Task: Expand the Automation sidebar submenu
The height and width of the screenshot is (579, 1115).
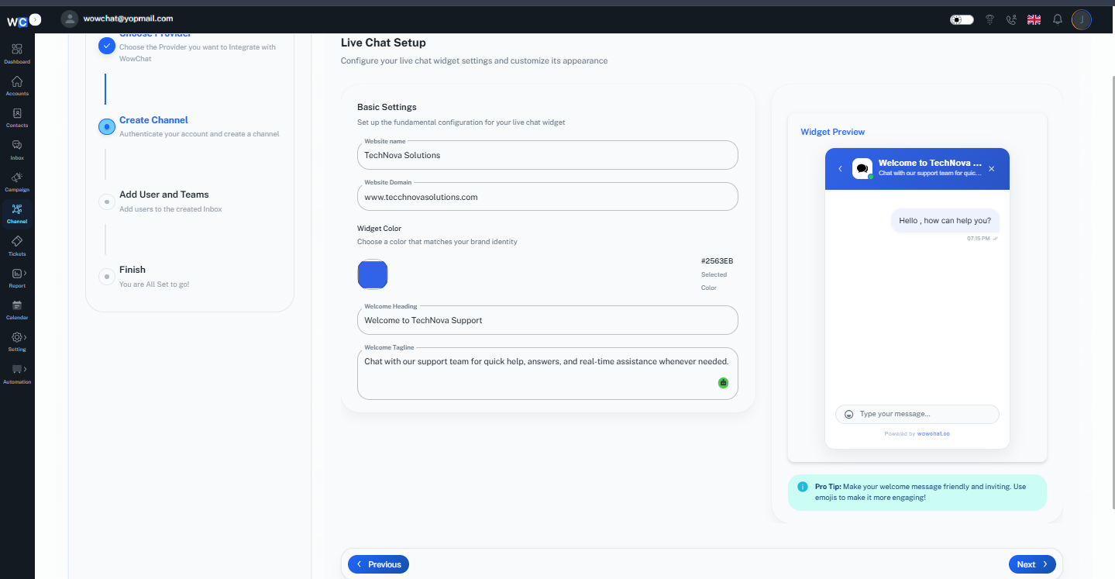Action: click(x=25, y=369)
